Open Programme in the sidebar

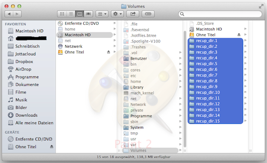[23, 77]
